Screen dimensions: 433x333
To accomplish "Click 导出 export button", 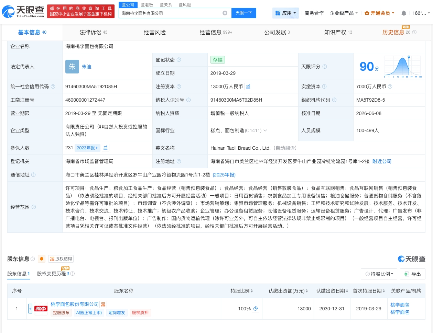I will [x=413, y=274].
